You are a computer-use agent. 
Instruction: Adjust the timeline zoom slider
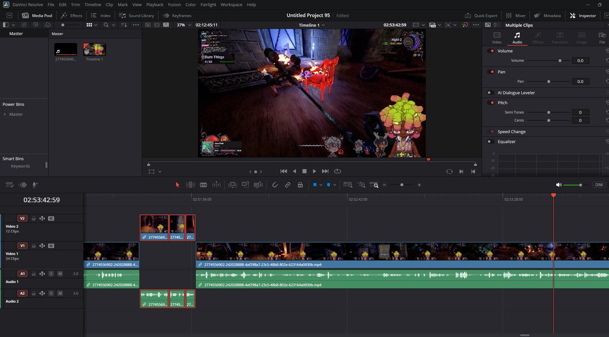coord(402,185)
